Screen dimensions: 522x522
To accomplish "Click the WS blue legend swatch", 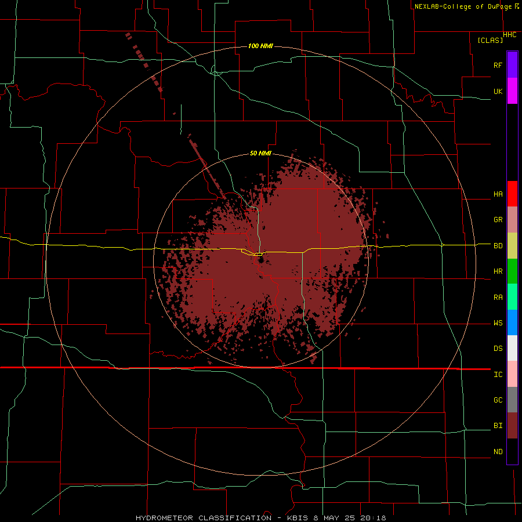I will tap(512, 322).
